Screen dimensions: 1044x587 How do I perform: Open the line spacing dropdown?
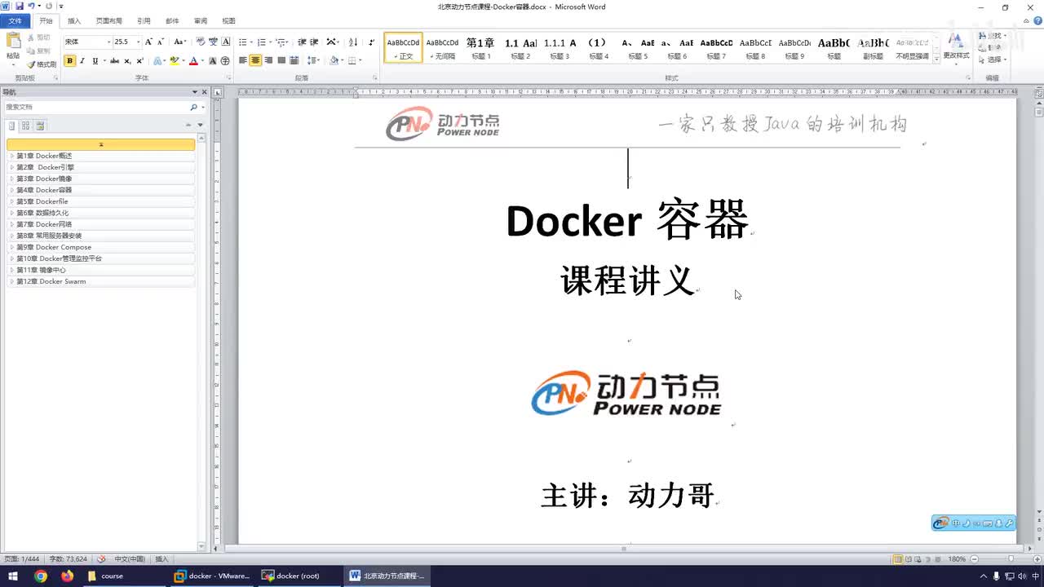[313, 61]
